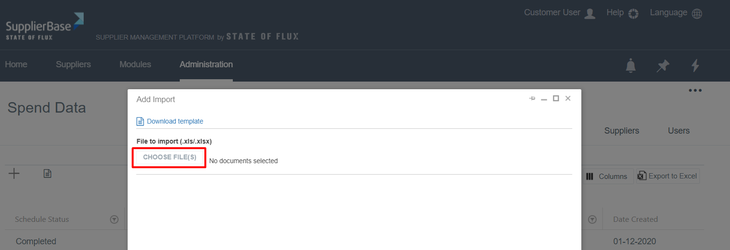
Task: Open filter dropdown left of Date Created
Action: click(592, 219)
